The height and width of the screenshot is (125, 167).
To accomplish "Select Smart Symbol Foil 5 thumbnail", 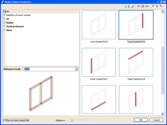I will point(99,25).
